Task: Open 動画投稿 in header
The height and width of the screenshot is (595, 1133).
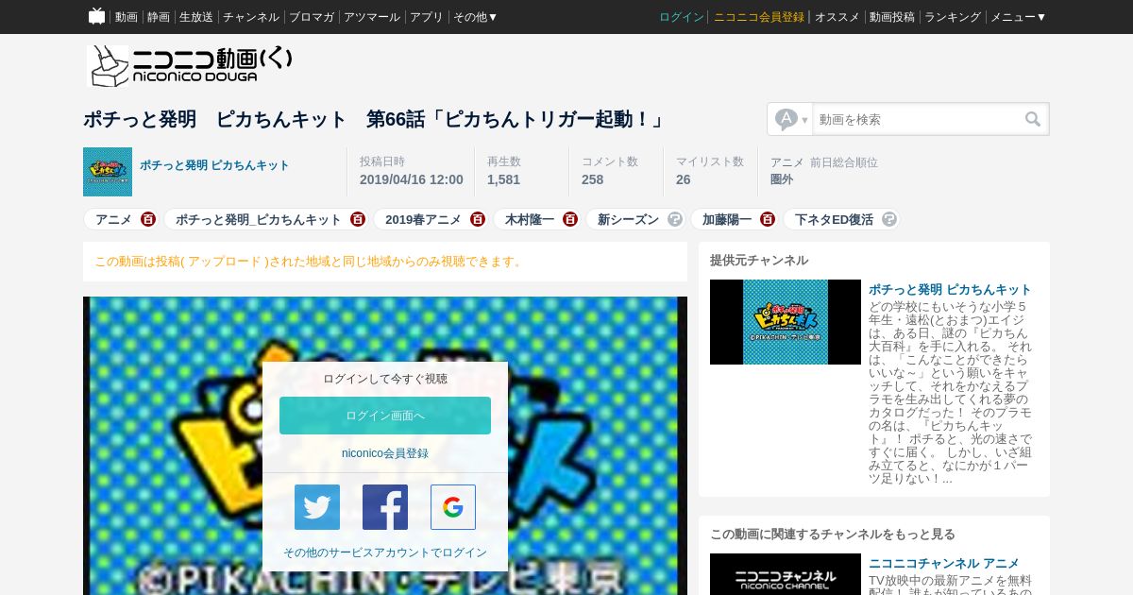Action: [x=892, y=17]
